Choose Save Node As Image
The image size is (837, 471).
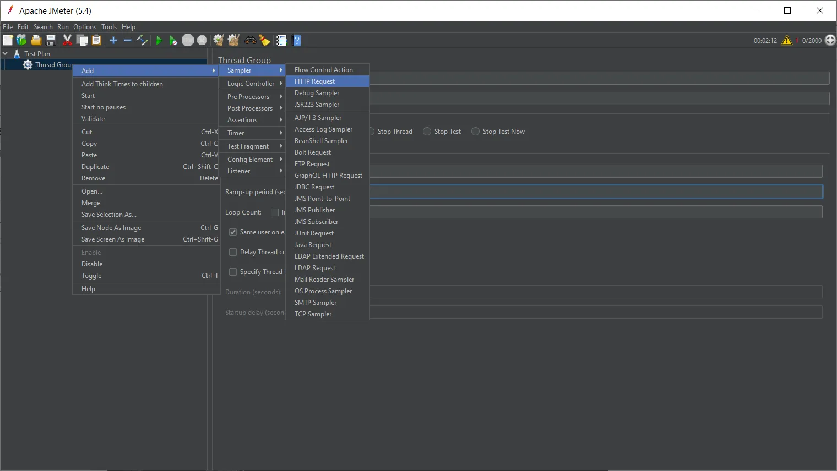(x=146, y=228)
